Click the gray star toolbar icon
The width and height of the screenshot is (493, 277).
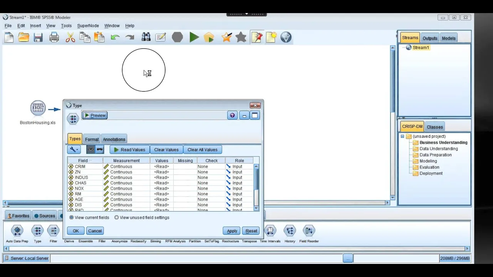241,37
